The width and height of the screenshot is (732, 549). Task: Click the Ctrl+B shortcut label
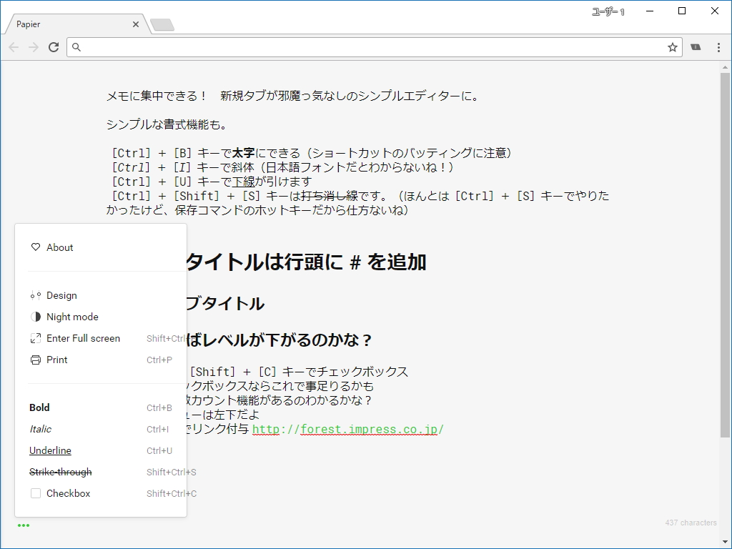pos(159,407)
